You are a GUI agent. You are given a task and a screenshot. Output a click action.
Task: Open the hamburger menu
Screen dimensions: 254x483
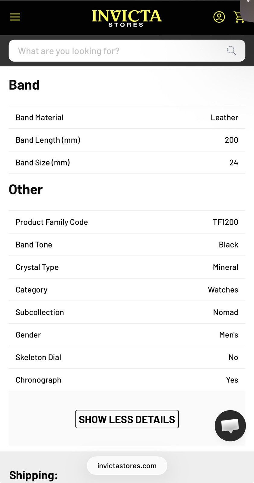point(15,17)
